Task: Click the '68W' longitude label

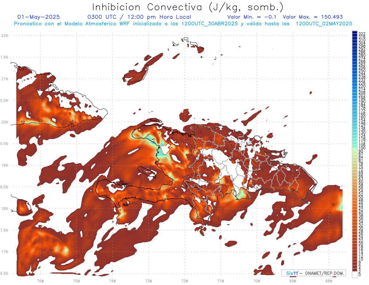Action: click(329, 281)
